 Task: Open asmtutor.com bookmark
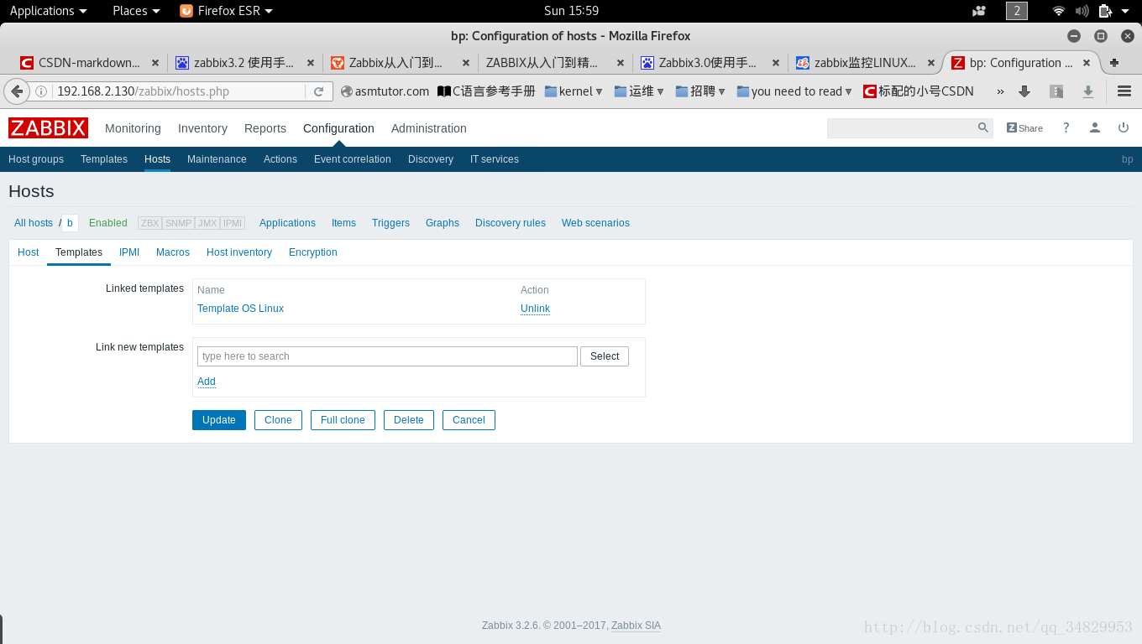coord(385,91)
